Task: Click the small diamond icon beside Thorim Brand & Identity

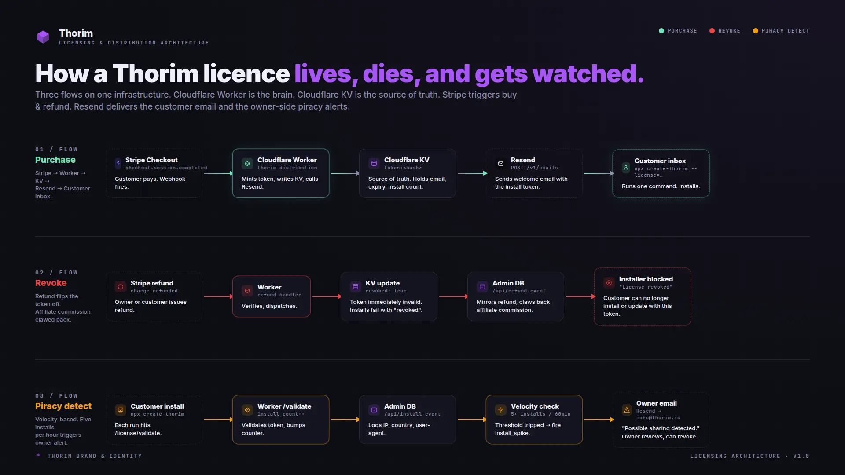Action: (38, 455)
